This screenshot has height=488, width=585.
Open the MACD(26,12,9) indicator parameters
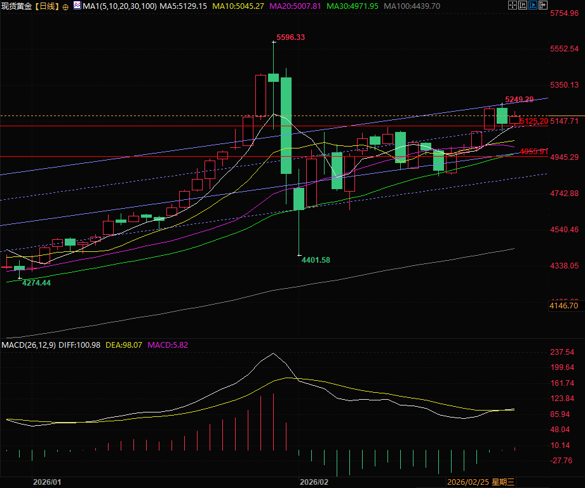point(29,345)
